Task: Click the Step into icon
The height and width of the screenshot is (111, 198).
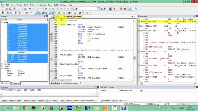Action: pyautogui.click(x=16, y=13)
